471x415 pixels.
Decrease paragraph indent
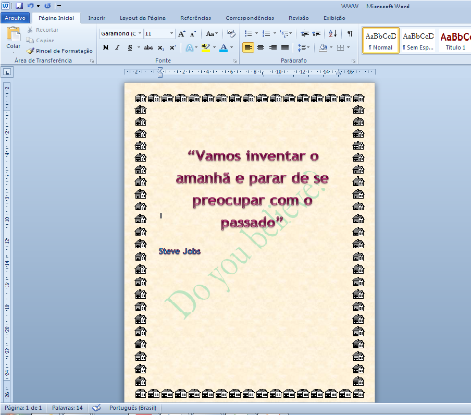tap(305, 34)
